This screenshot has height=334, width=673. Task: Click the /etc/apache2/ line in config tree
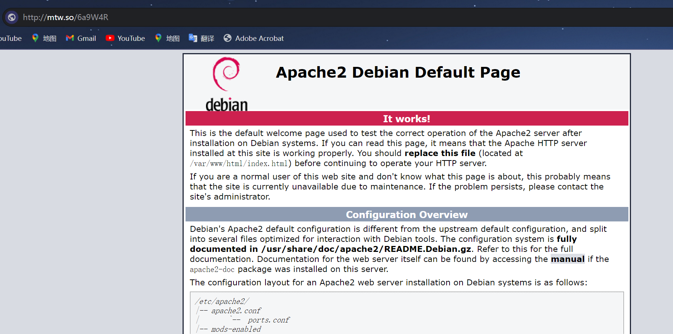pyautogui.click(x=222, y=301)
